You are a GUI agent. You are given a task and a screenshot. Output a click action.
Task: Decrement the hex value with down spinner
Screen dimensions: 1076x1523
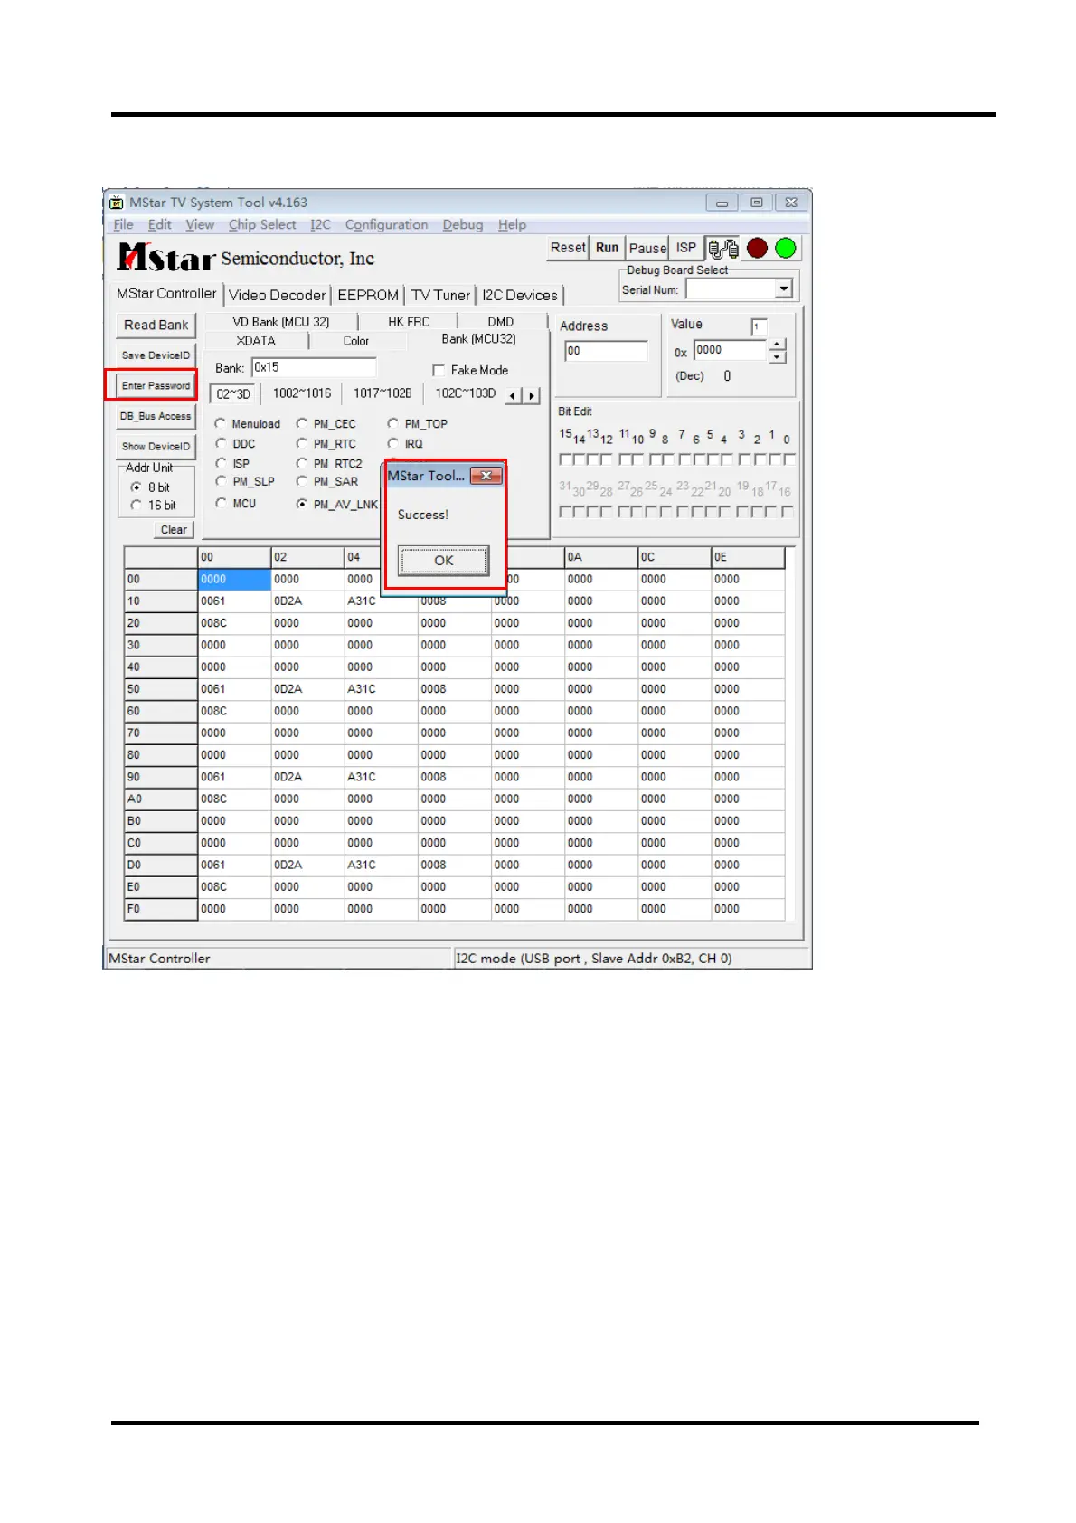[778, 357]
